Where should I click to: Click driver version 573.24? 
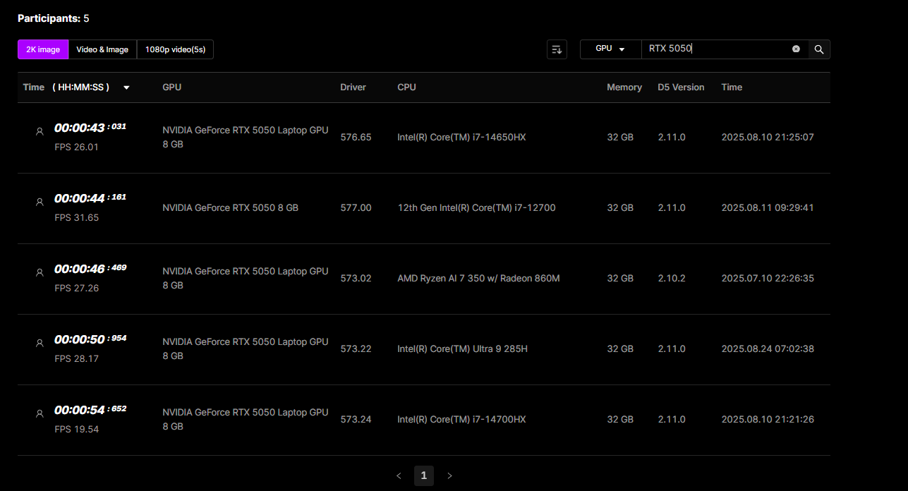[356, 420]
